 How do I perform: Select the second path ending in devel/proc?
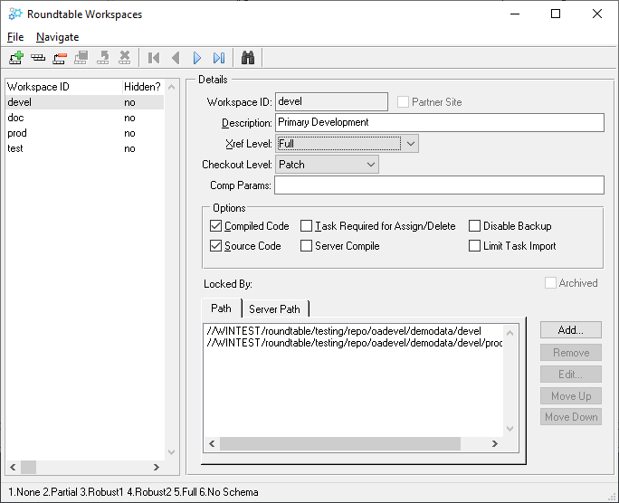pyautogui.click(x=354, y=343)
